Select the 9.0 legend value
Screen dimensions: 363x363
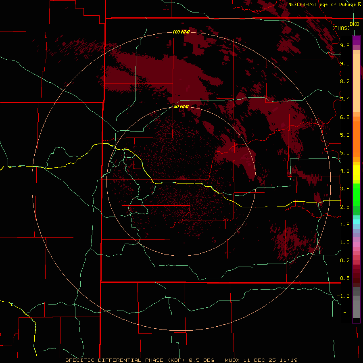click(345, 63)
